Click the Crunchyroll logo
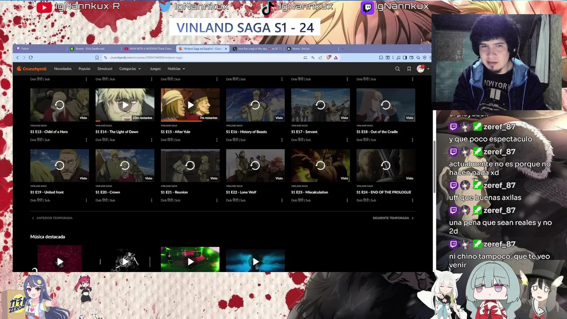 pyautogui.click(x=31, y=69)
